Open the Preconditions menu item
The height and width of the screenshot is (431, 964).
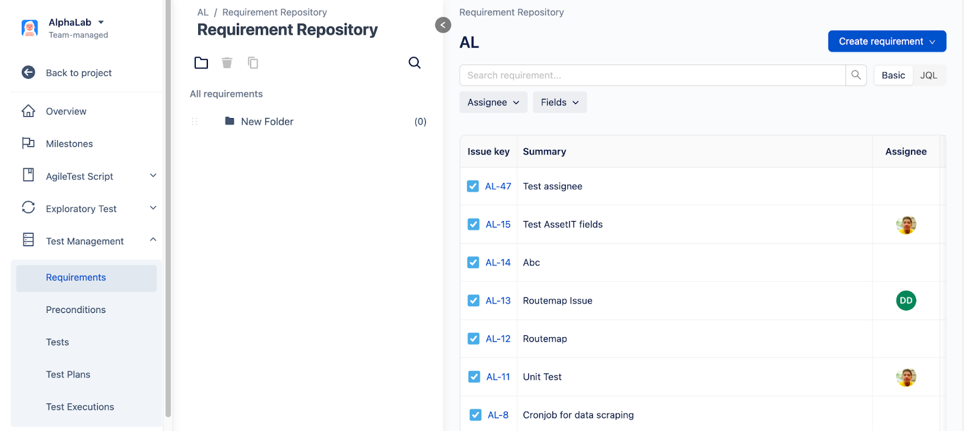(76, 309)
